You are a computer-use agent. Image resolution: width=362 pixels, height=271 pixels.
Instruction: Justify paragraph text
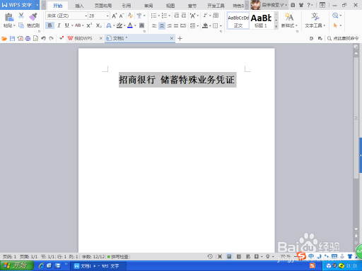(x=176, y=25)
